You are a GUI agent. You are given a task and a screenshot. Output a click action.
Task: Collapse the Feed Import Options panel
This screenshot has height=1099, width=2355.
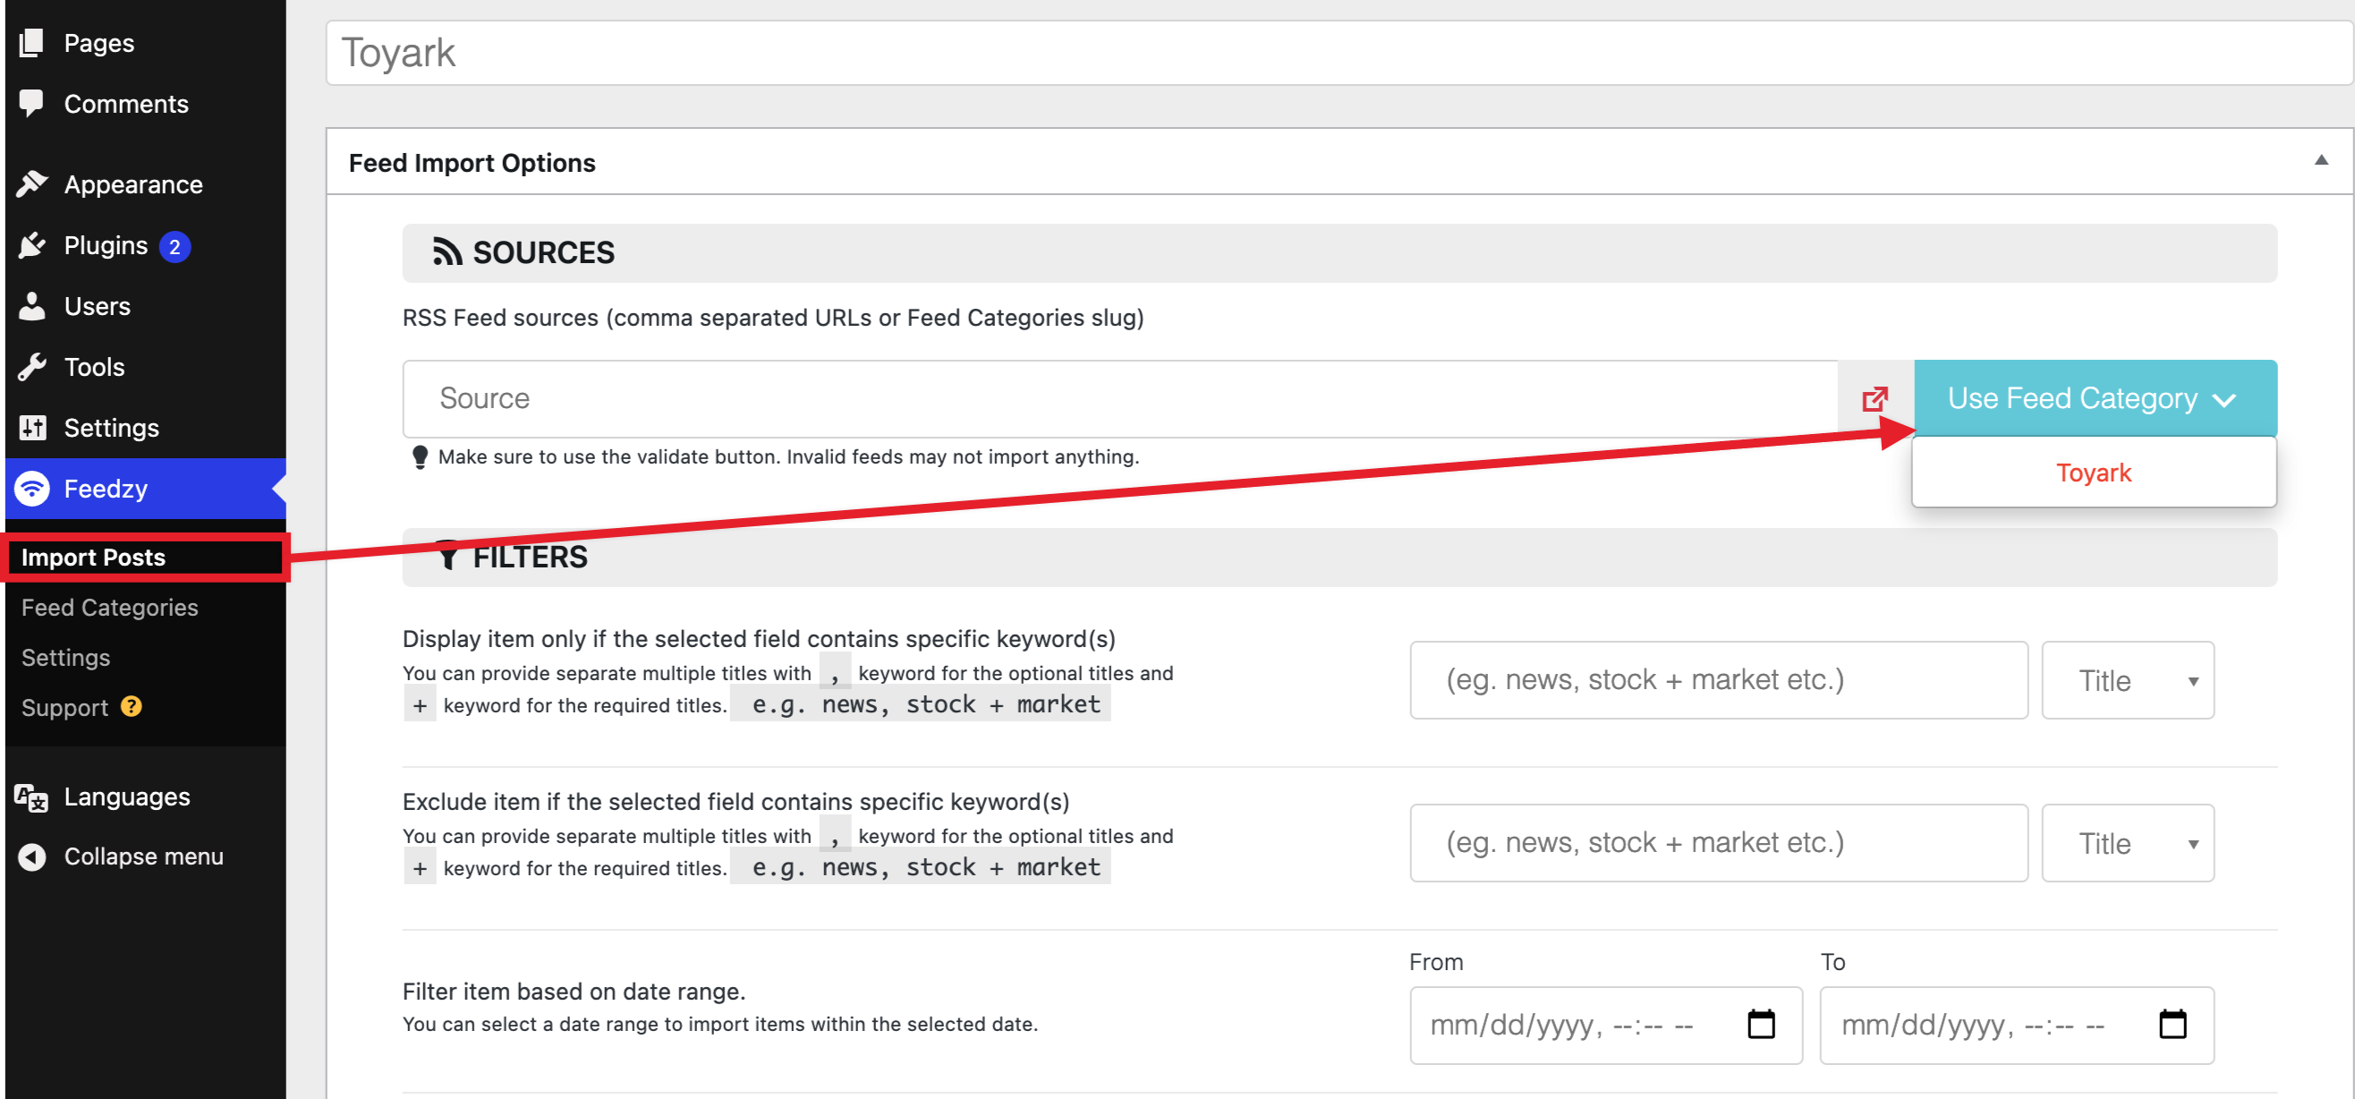(x=2320, y=161)
